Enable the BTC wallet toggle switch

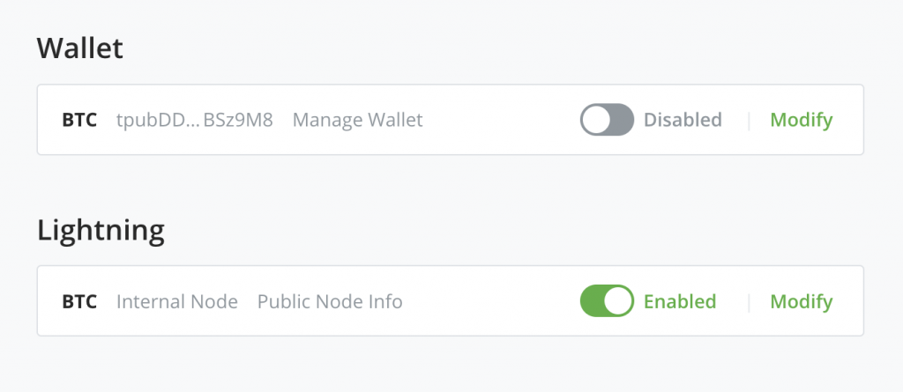(607, 120)
